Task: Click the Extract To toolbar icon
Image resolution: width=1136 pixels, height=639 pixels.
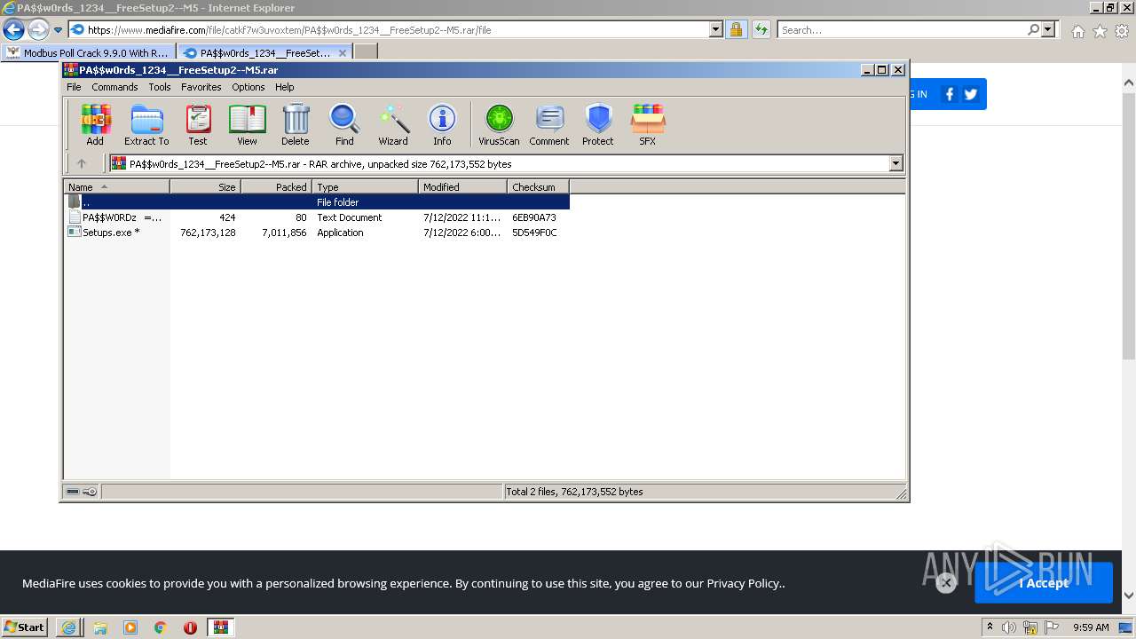Action: coord(146,125)
